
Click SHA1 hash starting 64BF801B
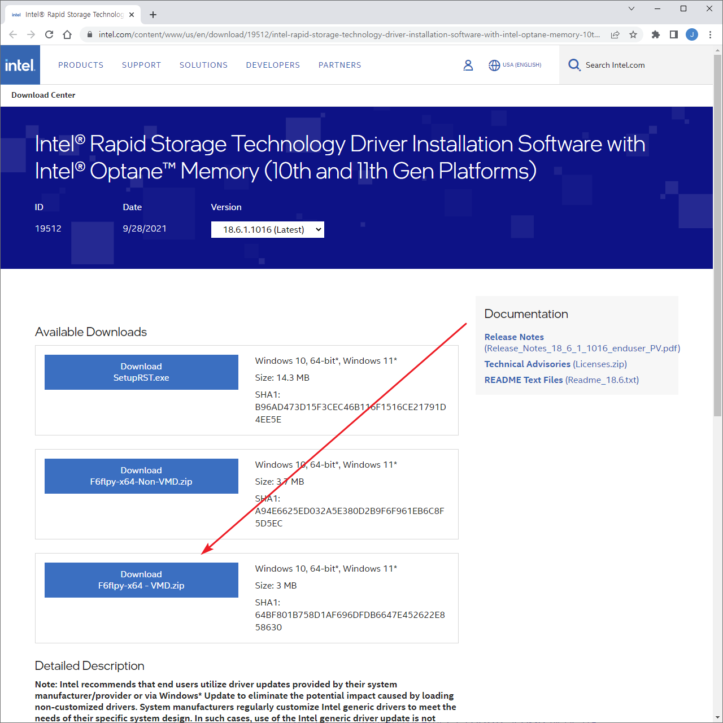click(350, 621)
